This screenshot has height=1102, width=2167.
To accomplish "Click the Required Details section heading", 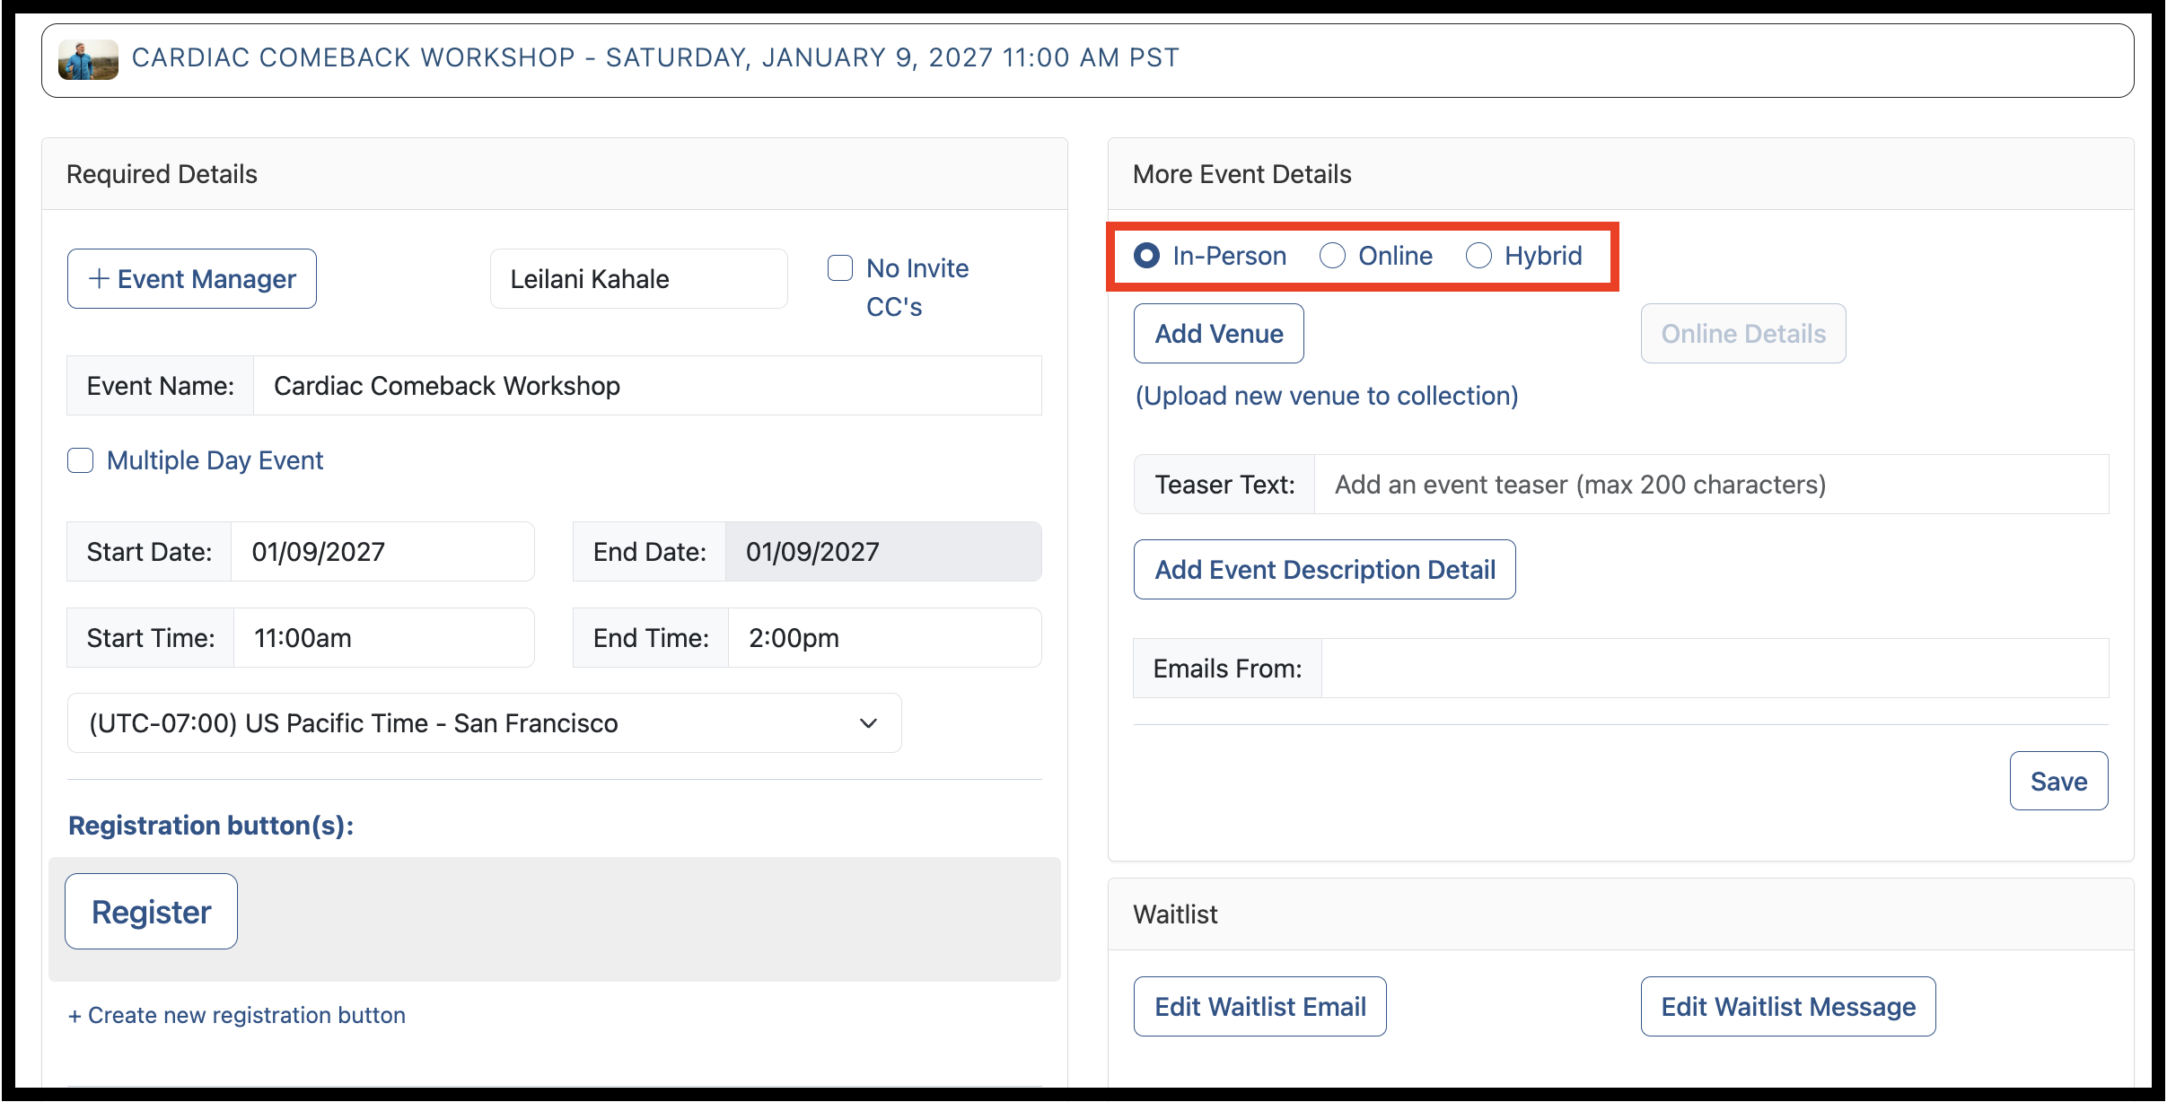I will coord(162,174).
